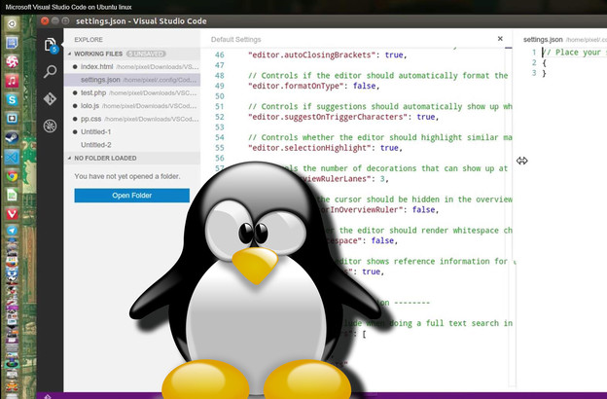Viewport: 607px width, 399px height.
Task: Click the Visual Studio Code launcher icon
Action: coord(12,156)
